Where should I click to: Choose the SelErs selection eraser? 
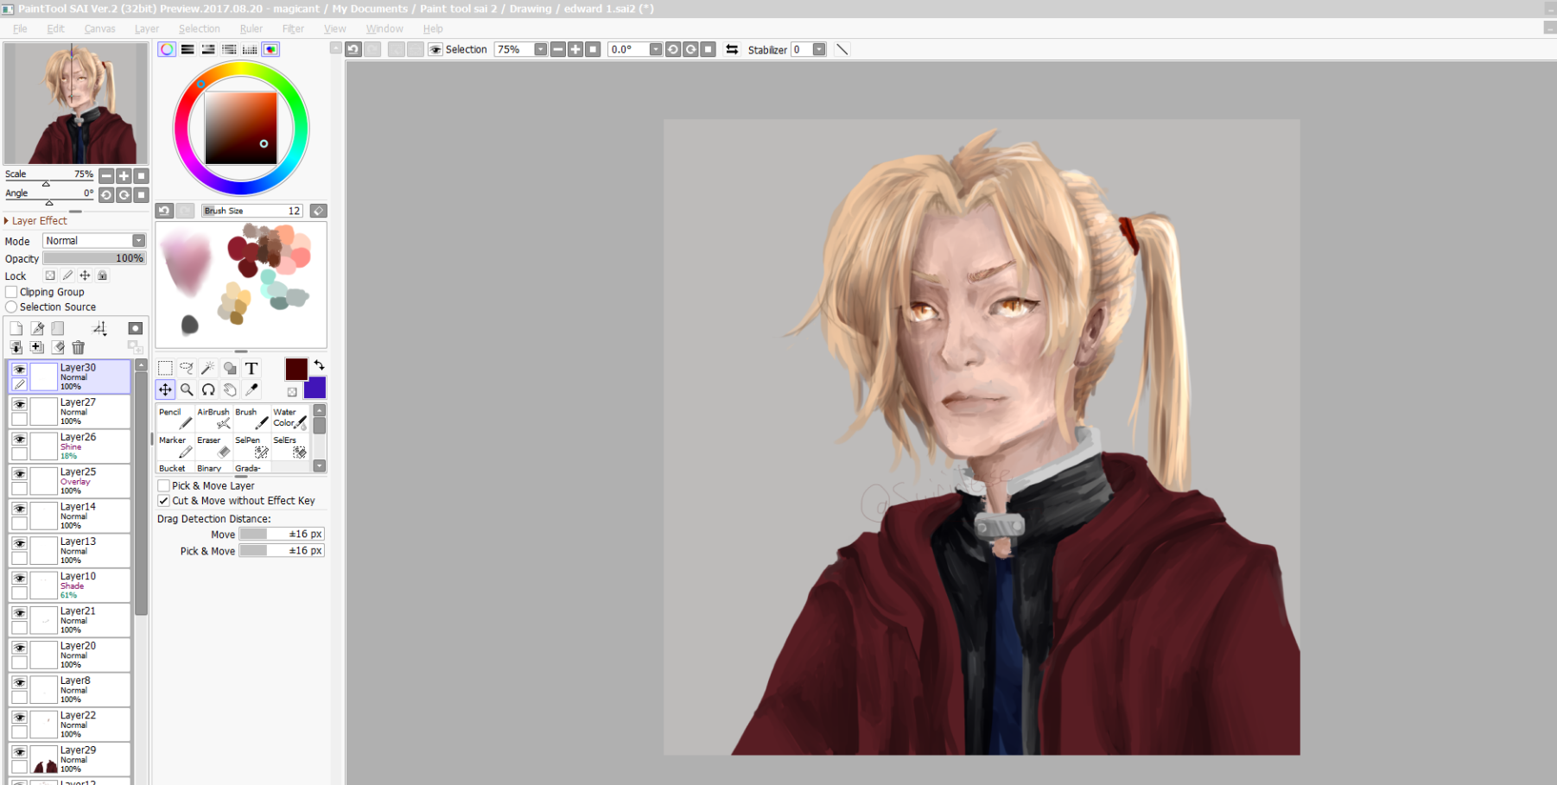click(290, 446)
